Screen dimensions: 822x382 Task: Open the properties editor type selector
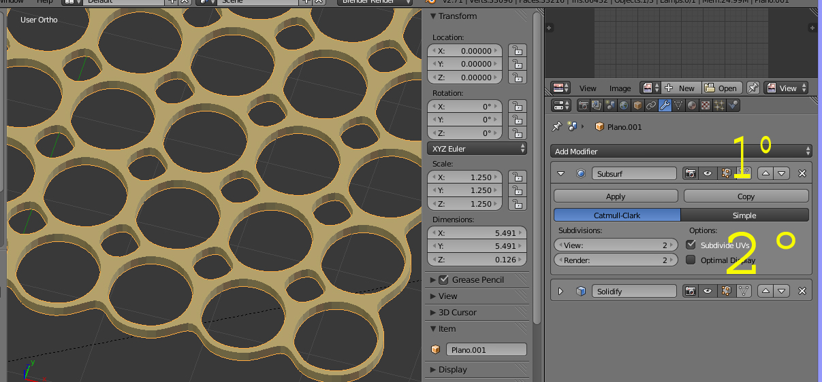pyautogui.click(x=561, y=105)
